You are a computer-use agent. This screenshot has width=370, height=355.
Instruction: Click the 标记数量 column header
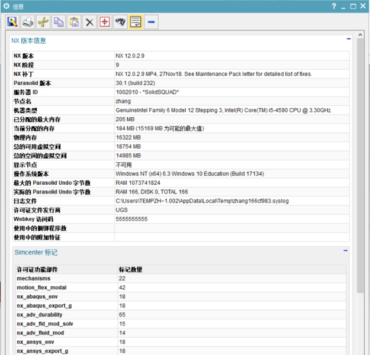pos(131,270)
